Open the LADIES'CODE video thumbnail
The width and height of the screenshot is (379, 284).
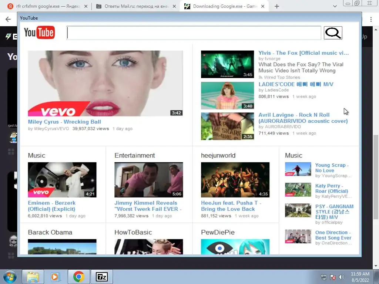(228, 96)
